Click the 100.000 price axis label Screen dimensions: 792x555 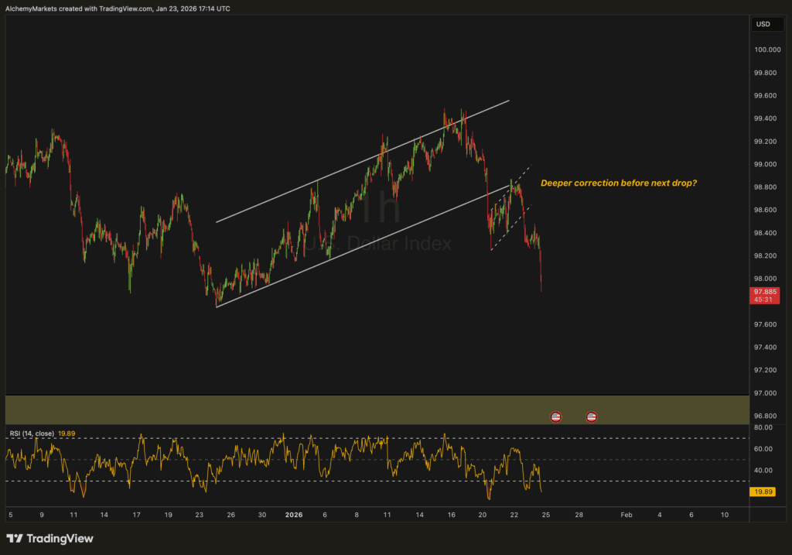click(764, 50)
